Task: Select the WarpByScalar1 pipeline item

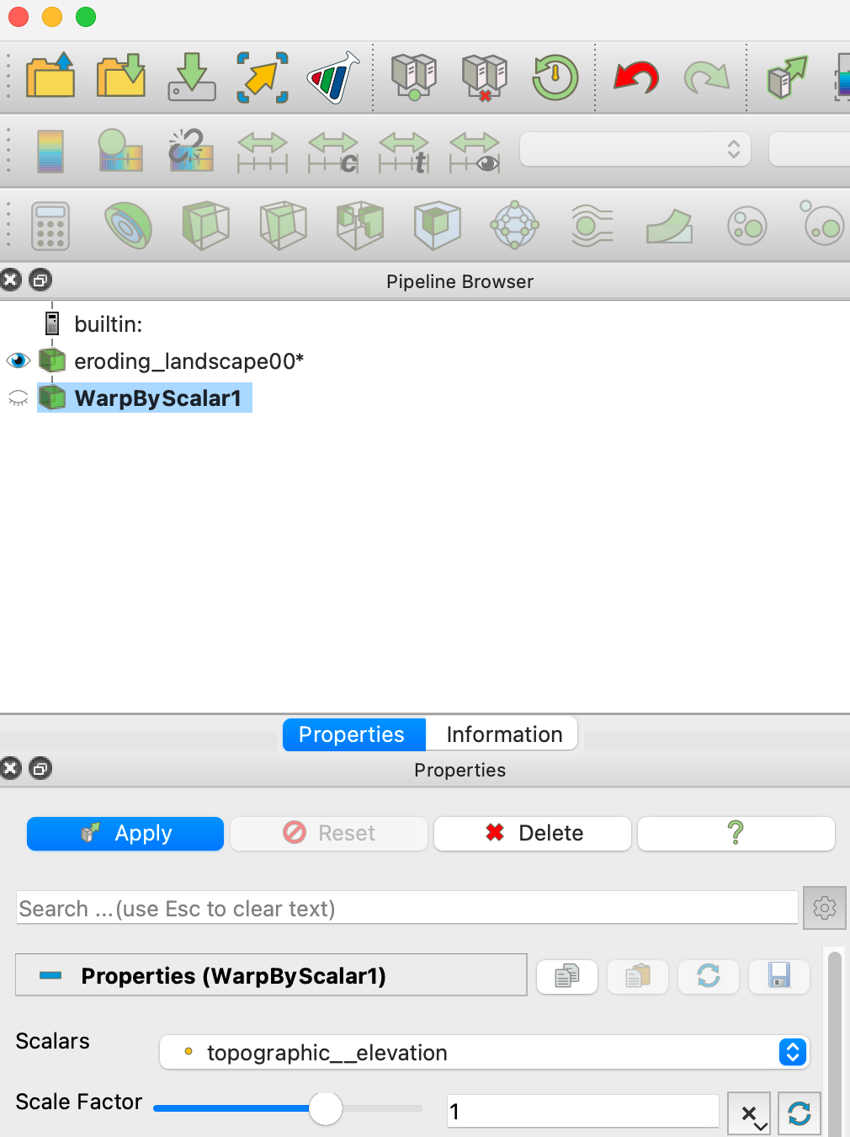Action: [x=157, y=398]
